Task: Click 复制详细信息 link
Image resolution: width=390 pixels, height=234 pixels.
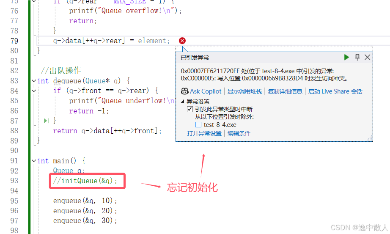Action: coord(285,91)
